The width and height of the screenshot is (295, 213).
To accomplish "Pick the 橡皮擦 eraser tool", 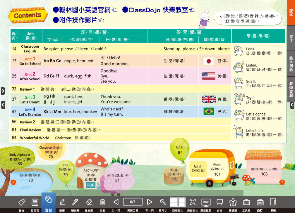I will (89, 202).
